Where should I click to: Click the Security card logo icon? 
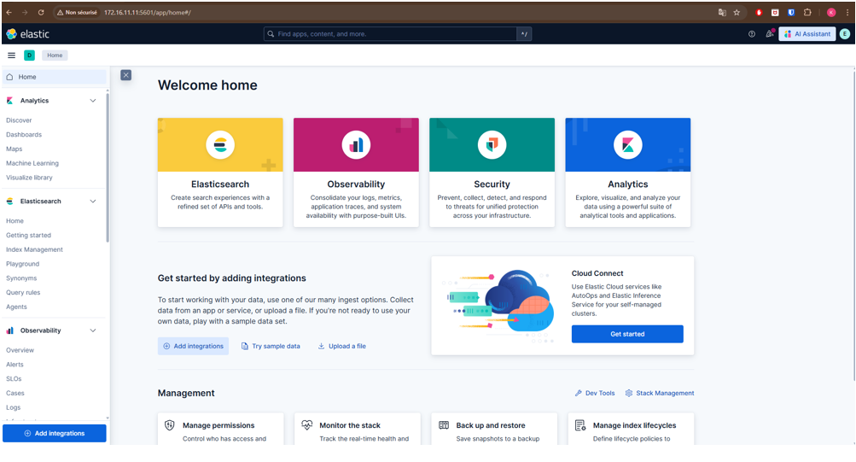click(492, 144)
